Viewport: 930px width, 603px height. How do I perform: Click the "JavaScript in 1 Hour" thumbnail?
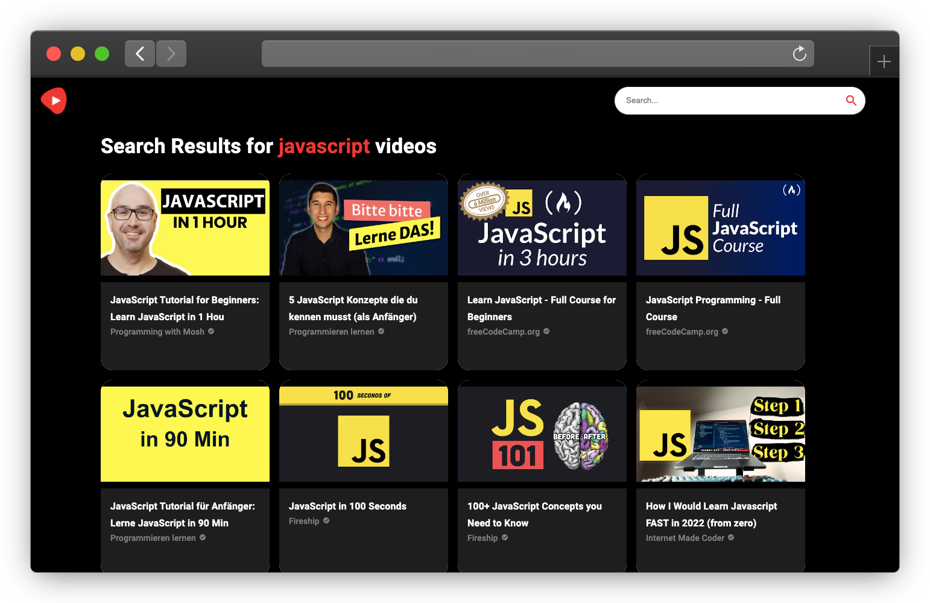tap(185, 226)
